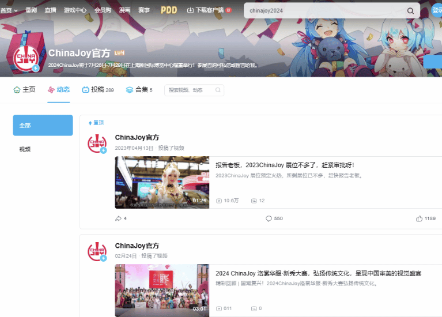Image resolution: width=442 pixels, height=317 pixels.
Task: Go to 游戏中心 in the top navigation
Action: [75, 10]
